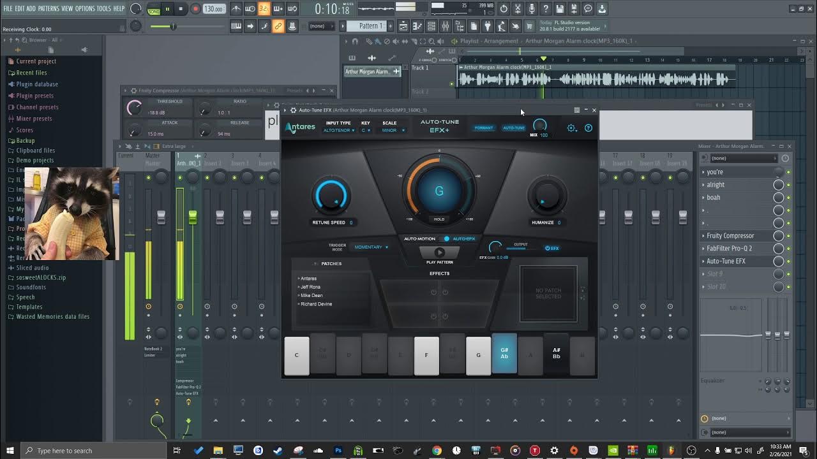Open Auto-Tune Key C dropdown
This screenshot has width=817, height=459.
click(366, 130)
